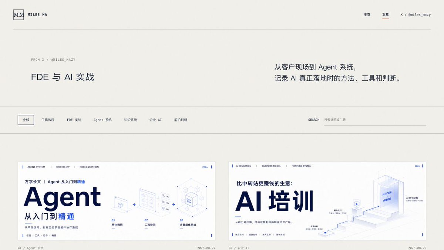This screenshot has width=444, height=250.
Task: Open the Agent 从入门到精通 article thumbnail
Action: pyautogui.click(x=117, y=201)
